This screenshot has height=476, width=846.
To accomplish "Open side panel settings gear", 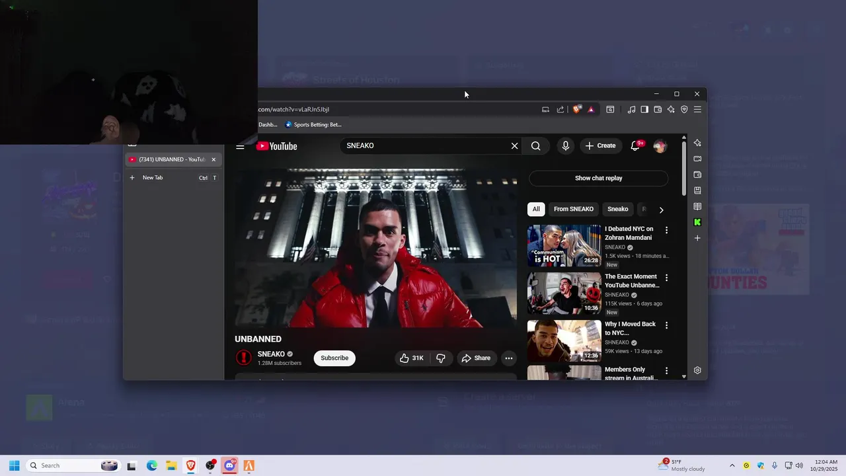I will point(697,370).
